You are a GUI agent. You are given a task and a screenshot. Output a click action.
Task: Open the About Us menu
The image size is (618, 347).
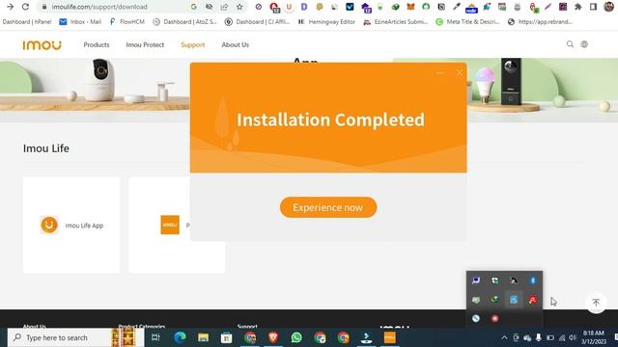click(x=236, y=45)
